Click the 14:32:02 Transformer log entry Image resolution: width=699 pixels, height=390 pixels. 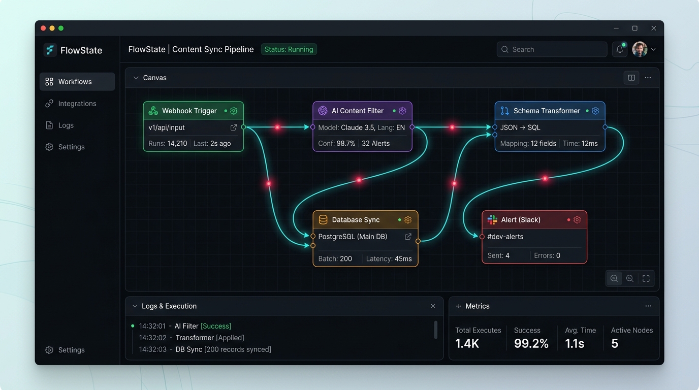click(192, 338)
